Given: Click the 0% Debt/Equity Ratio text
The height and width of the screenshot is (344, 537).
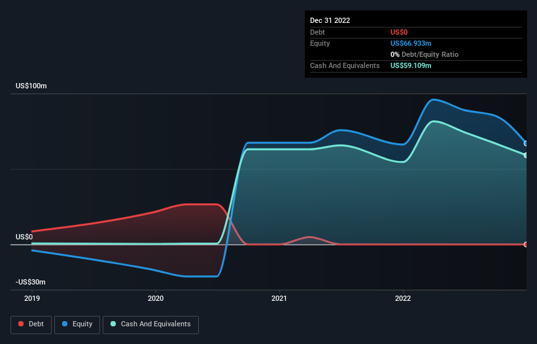Looking at the screenshot, I should click(424, 54).
